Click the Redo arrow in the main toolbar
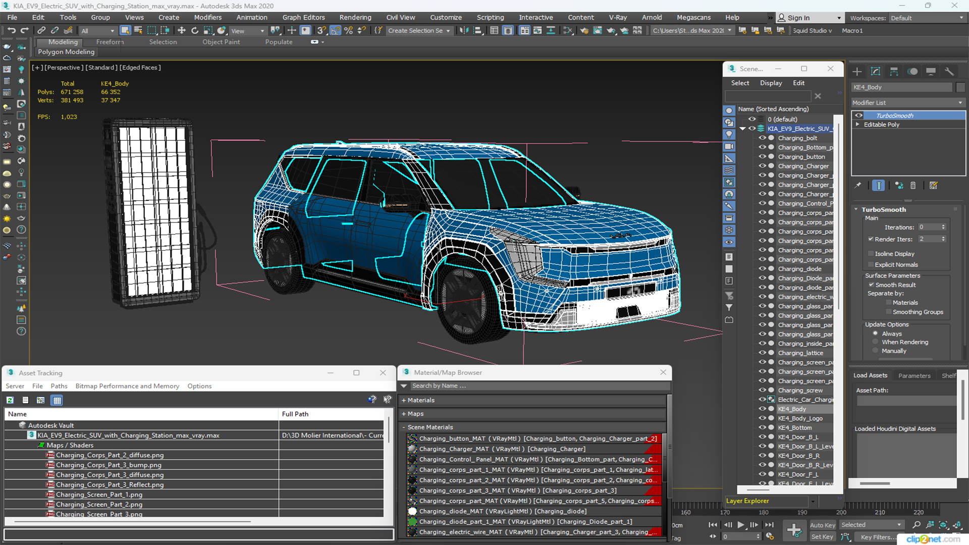969x545 pixels. tap(24, 31)
